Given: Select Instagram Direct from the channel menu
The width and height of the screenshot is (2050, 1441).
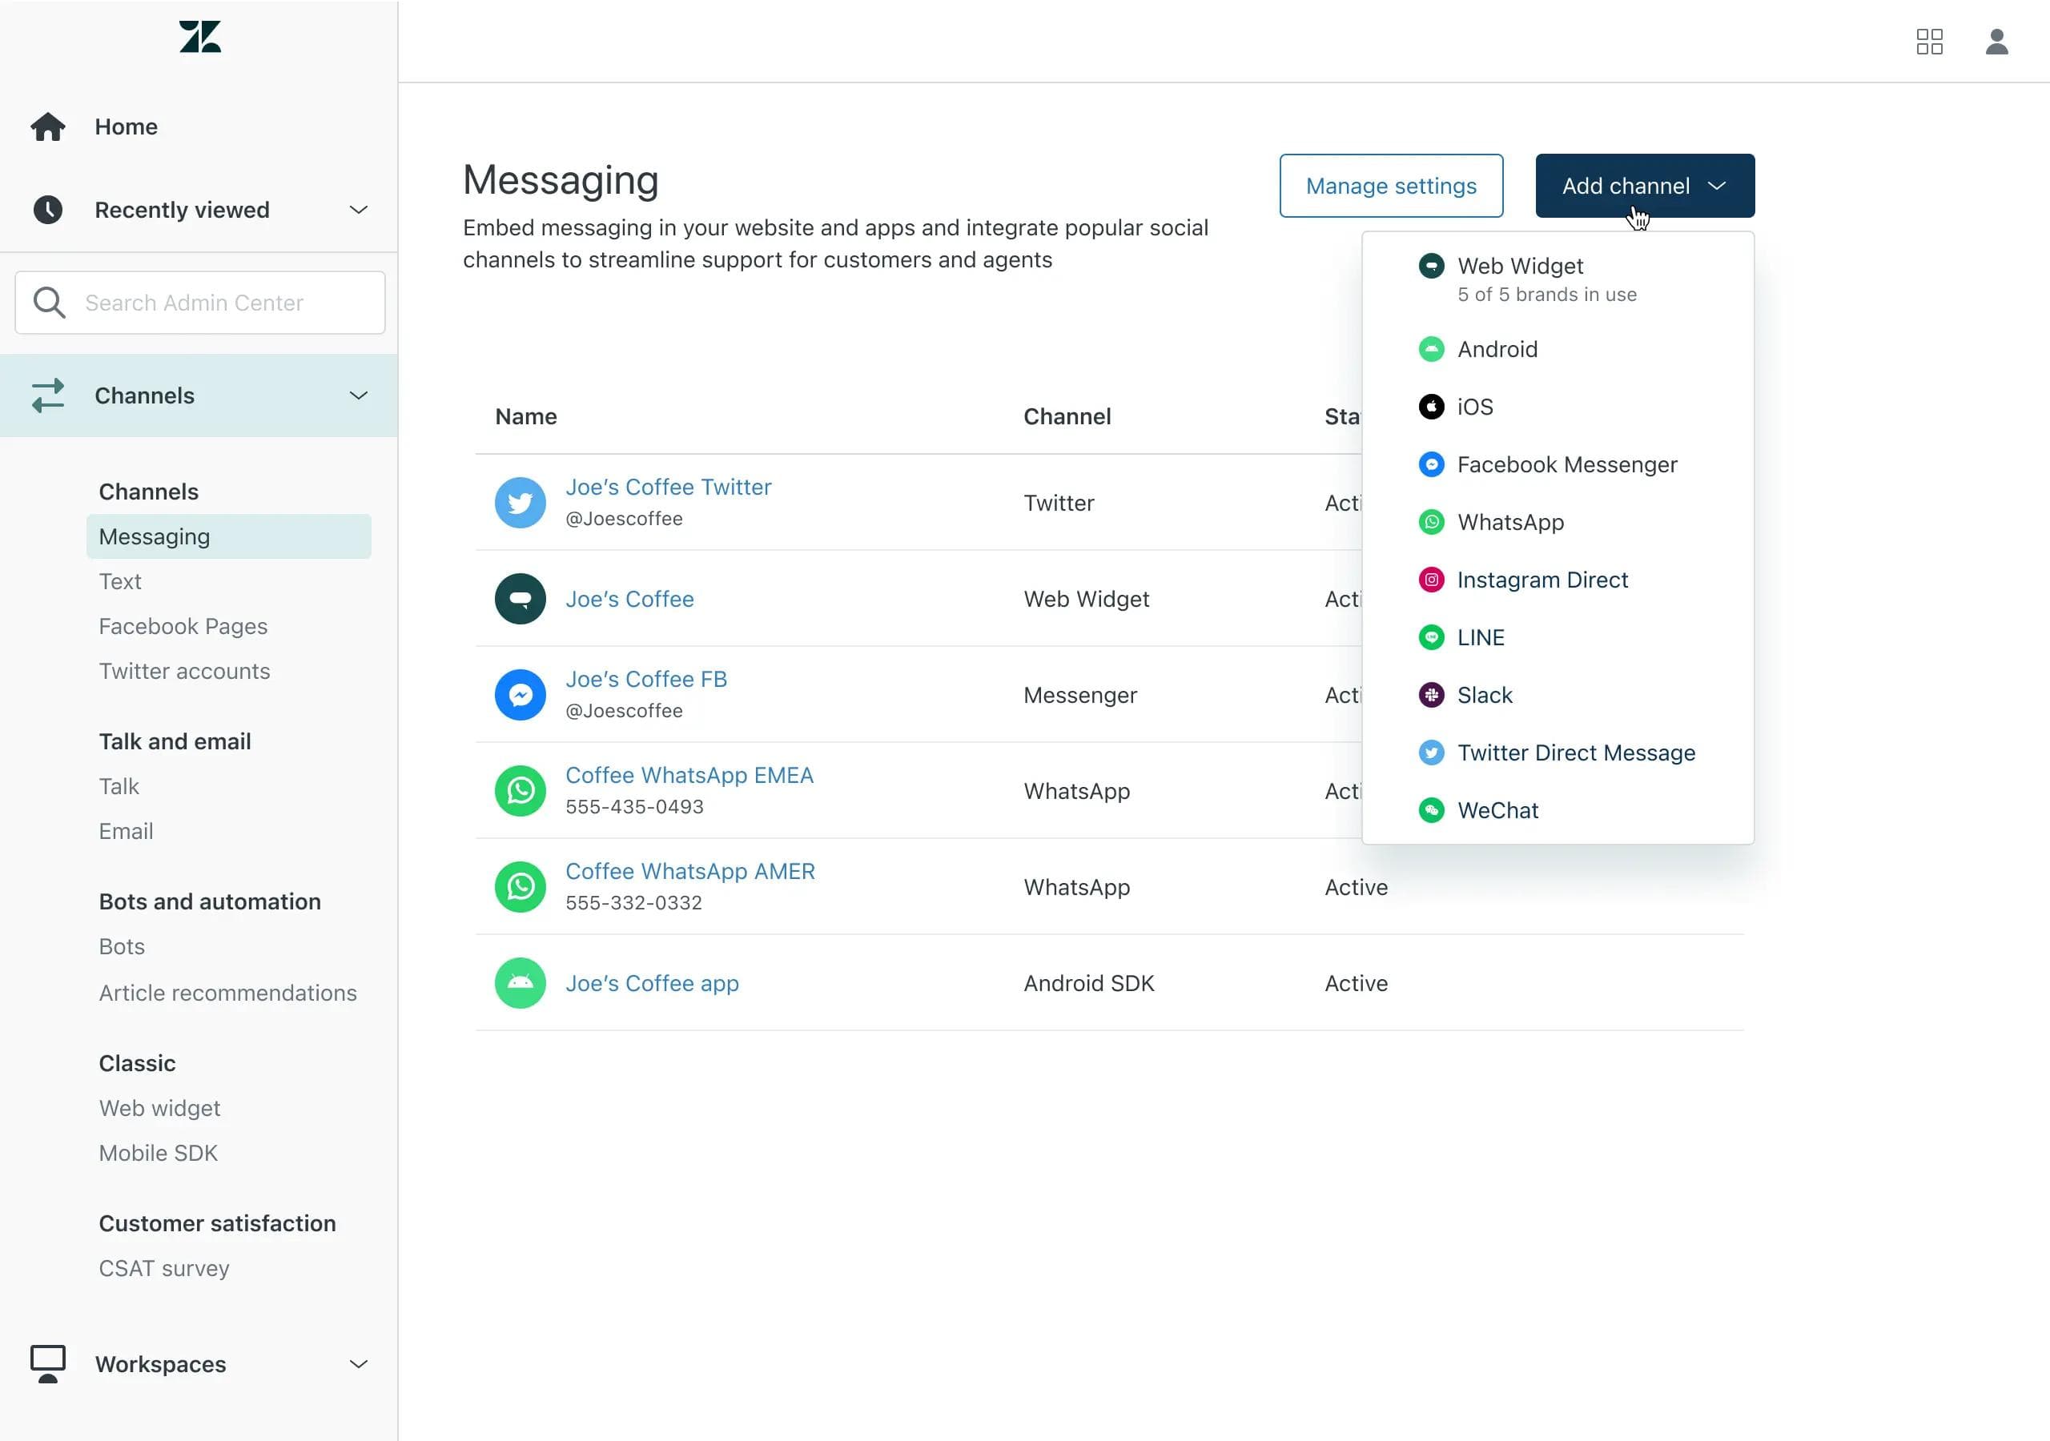Looking at the screenshot, I should click(x=1543, y=580).
